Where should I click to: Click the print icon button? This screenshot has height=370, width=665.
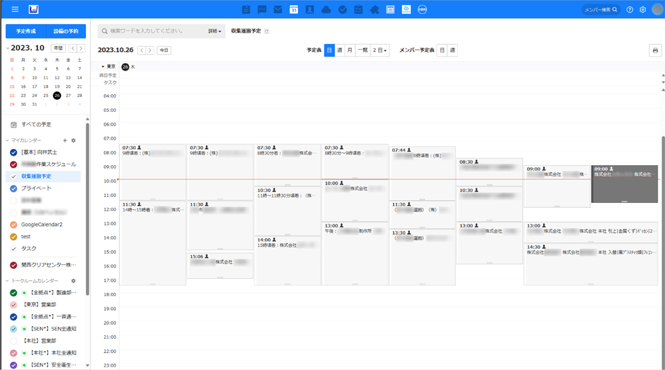(654, 51)
